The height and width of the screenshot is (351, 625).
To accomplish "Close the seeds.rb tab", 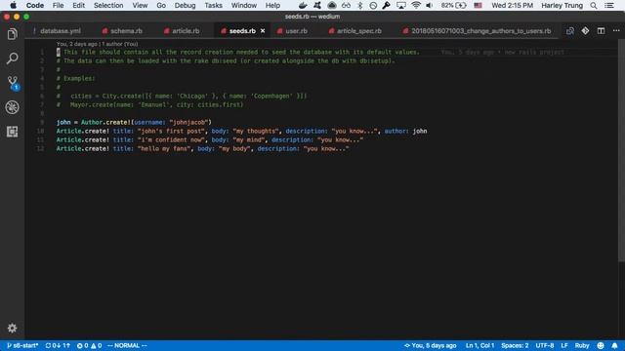I will [x=263, y=30].
